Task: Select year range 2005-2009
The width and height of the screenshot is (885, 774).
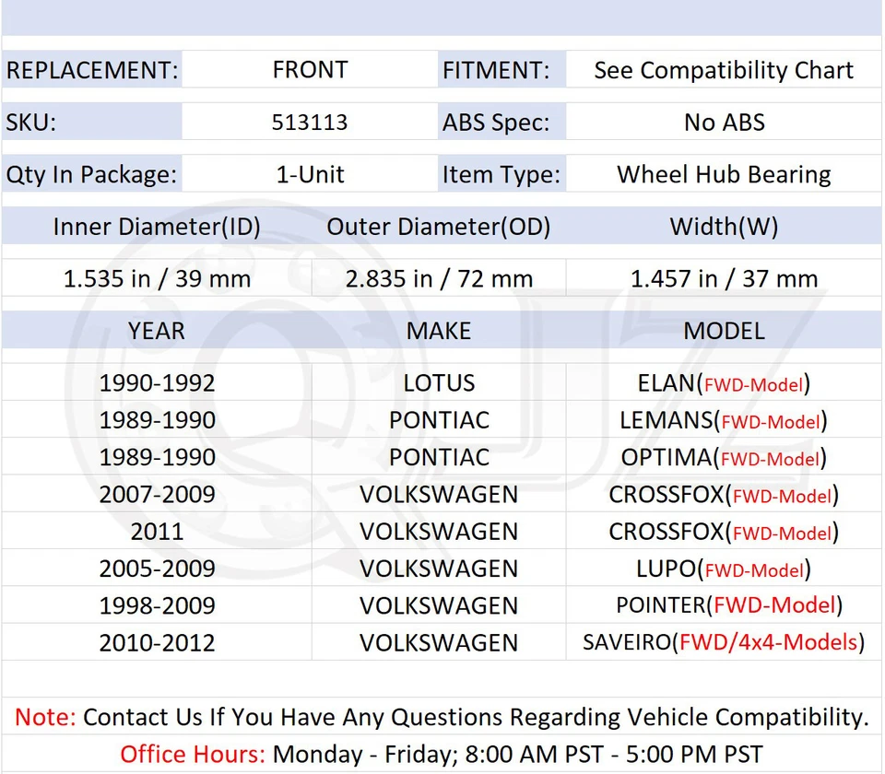Action: pyautogui.click(x=158, y=569)
